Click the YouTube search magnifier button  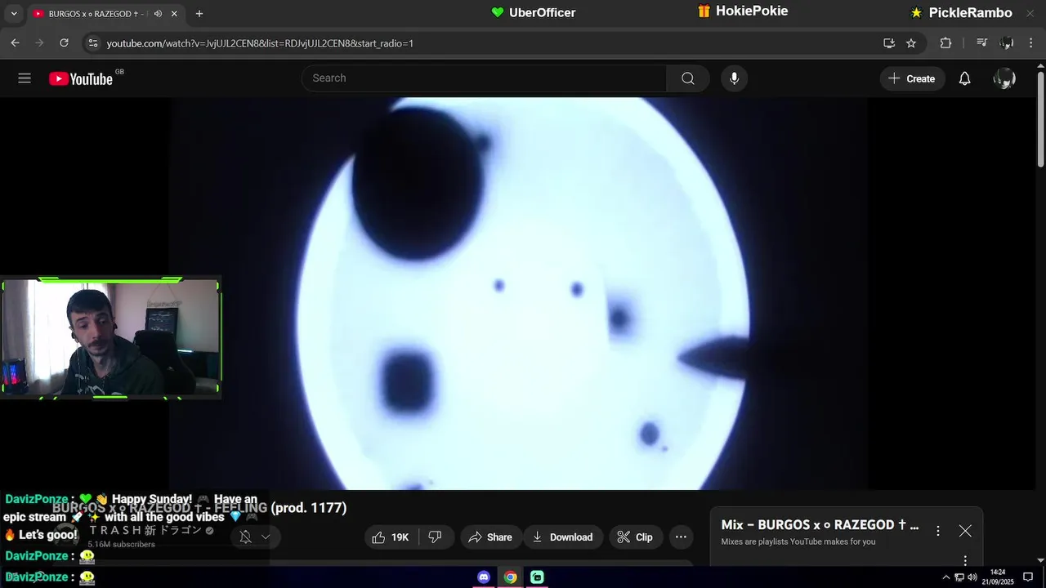point(688,78)
